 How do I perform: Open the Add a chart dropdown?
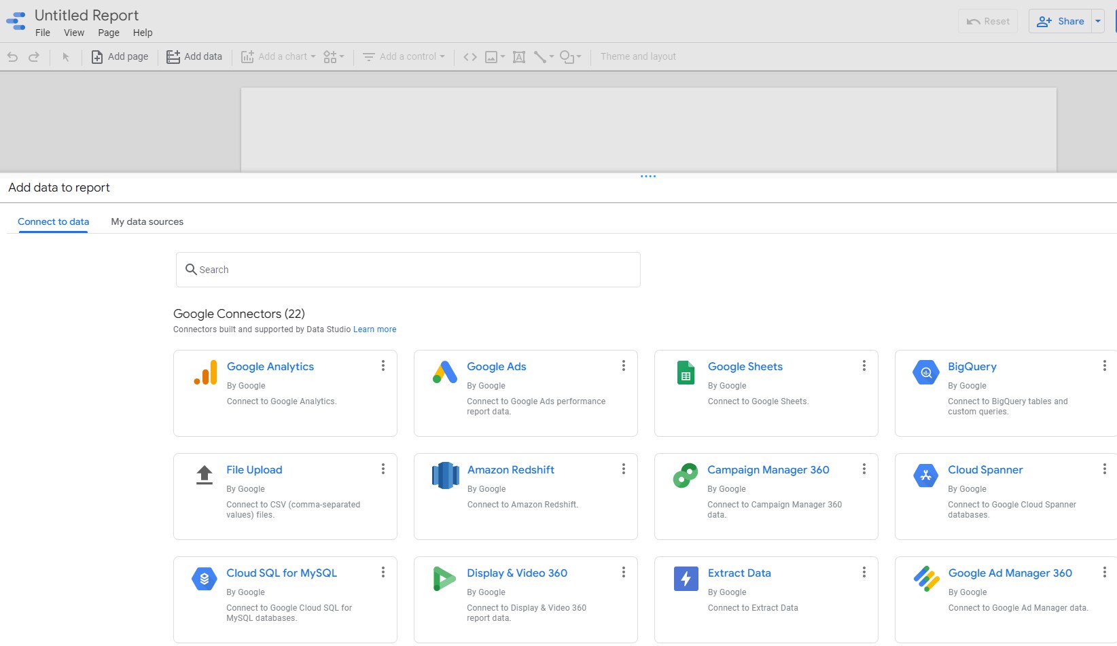[279, 57]
